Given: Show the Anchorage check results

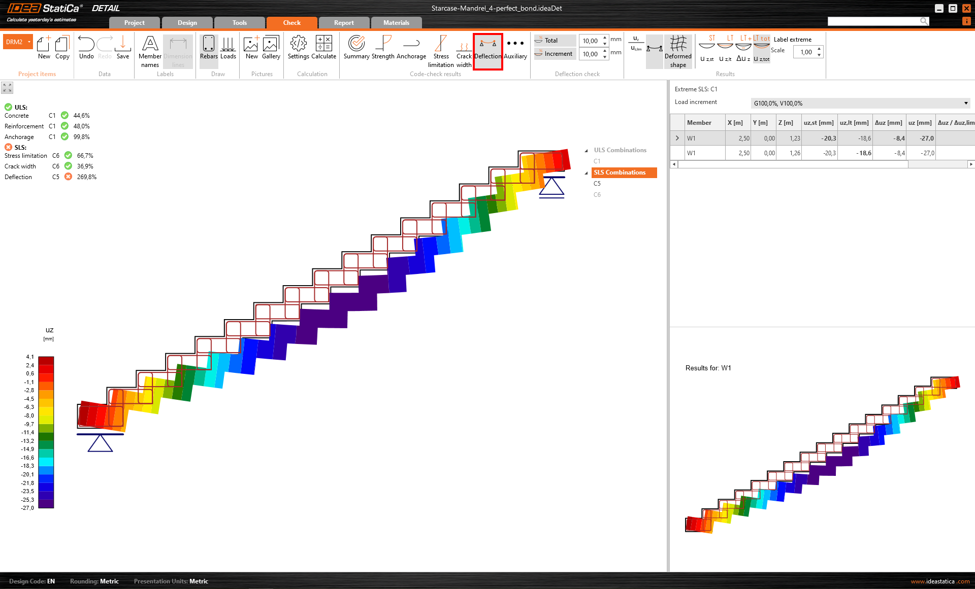Looking at the screenshot, I should click(x=411, y=48).
